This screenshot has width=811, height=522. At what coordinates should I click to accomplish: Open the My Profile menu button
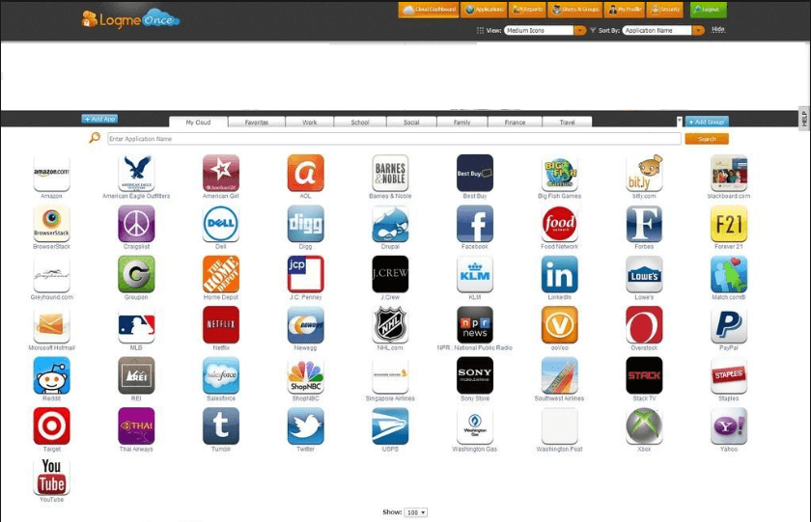(625, 10)
